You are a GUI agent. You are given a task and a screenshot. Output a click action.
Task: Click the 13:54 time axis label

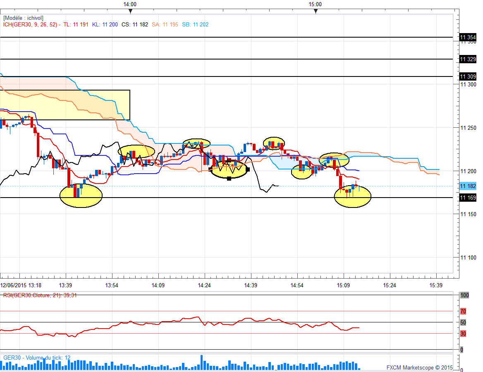tap(112, 286)
